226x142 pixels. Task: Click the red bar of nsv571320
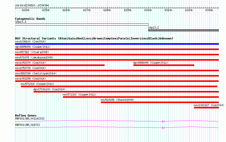pyautogui.click(x=141, y=97)
